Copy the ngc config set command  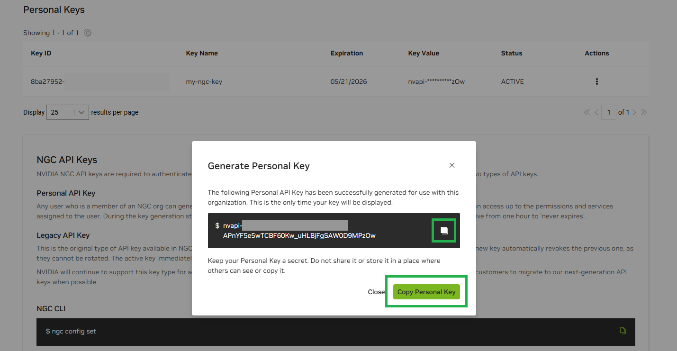(x=623, y=331)
